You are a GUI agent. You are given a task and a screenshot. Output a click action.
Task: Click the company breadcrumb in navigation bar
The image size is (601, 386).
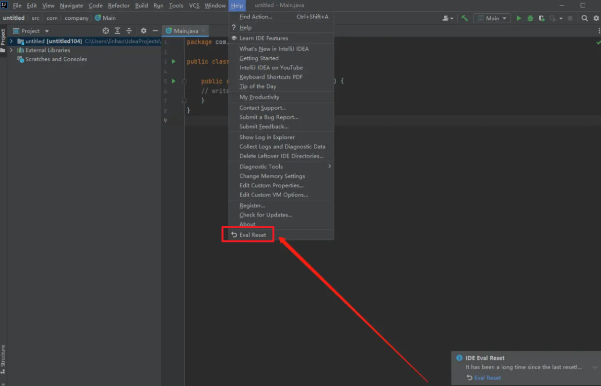coord(77,18)
